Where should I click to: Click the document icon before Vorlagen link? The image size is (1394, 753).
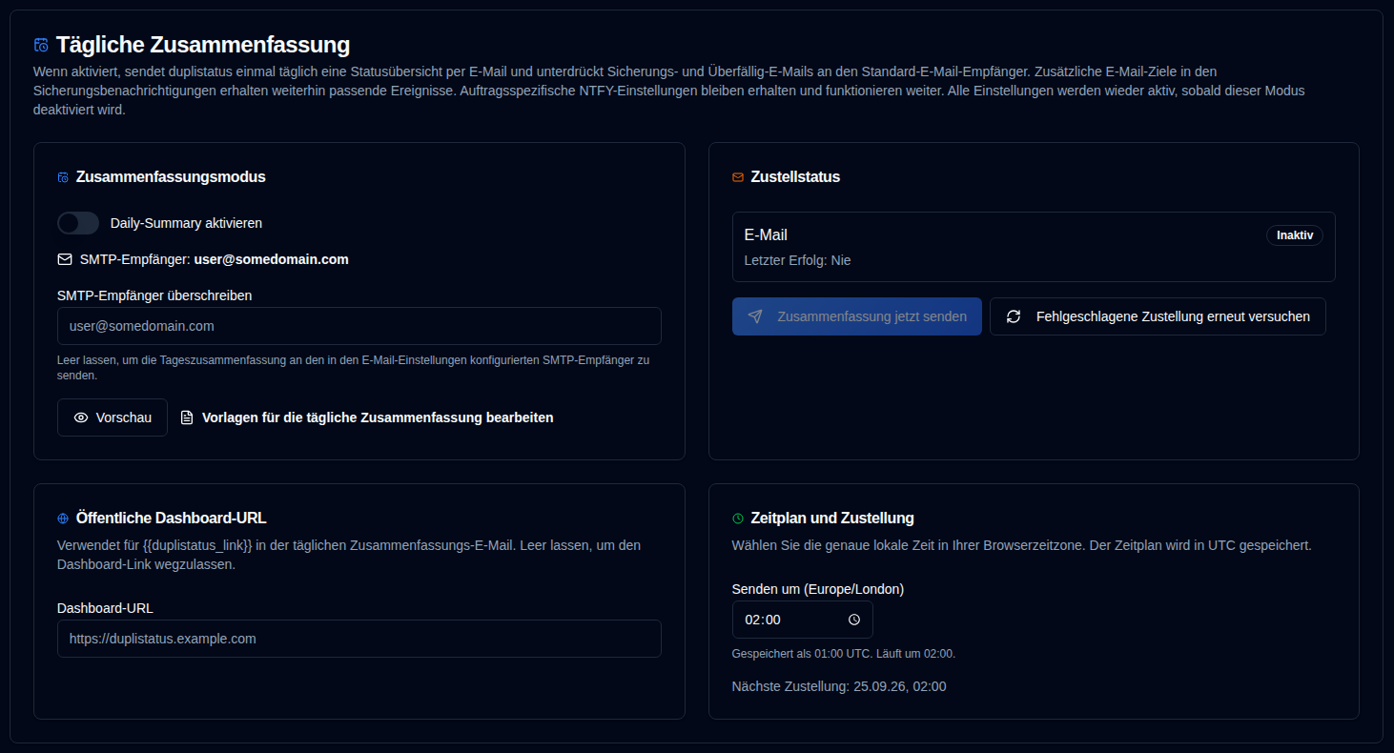pos(187,417)
